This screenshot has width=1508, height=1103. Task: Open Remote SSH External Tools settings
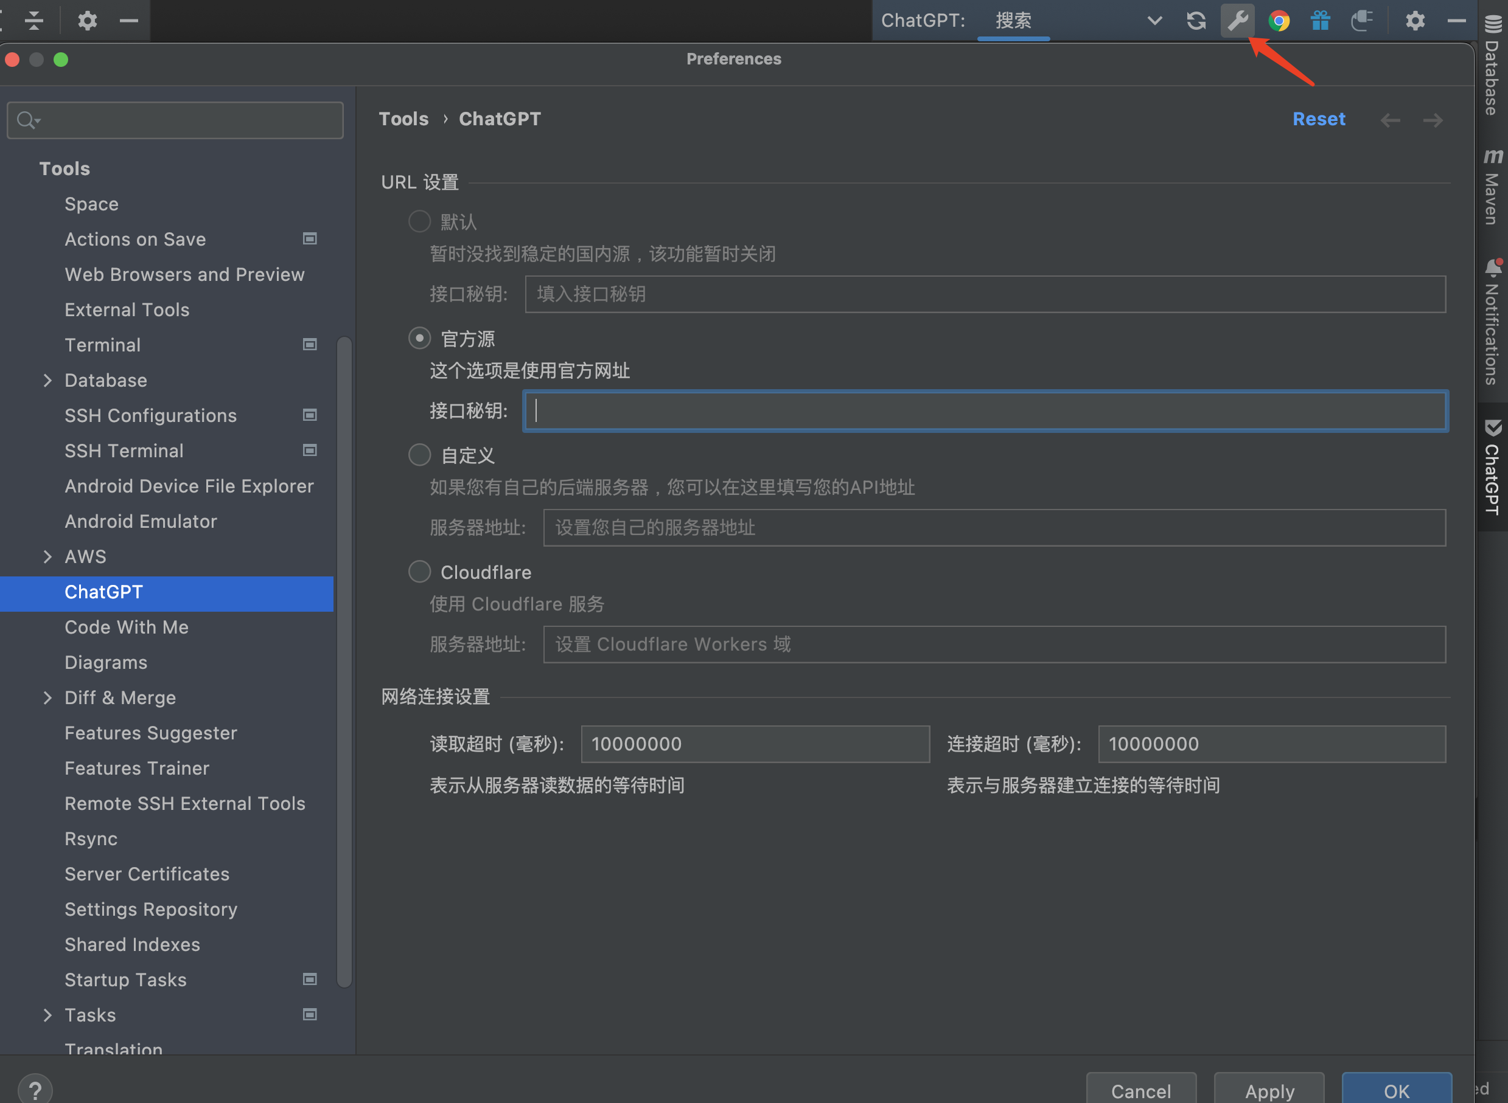[185, 803]
